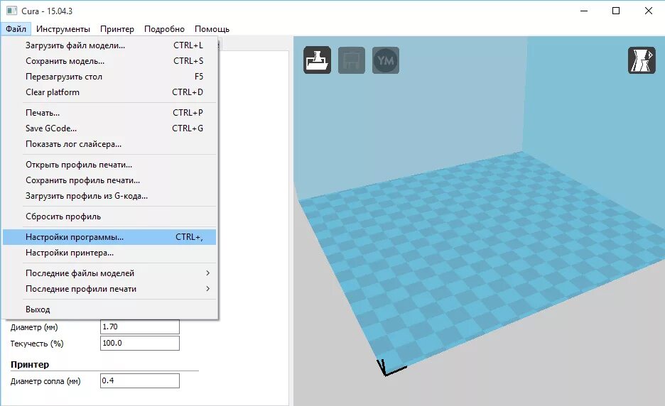This screenshot has height=406, width=665.
Task: Open the View mode icon at top right
Action: 642,60
